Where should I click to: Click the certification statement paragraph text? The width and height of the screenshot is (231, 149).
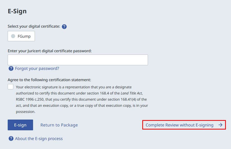tap(82, 99)
